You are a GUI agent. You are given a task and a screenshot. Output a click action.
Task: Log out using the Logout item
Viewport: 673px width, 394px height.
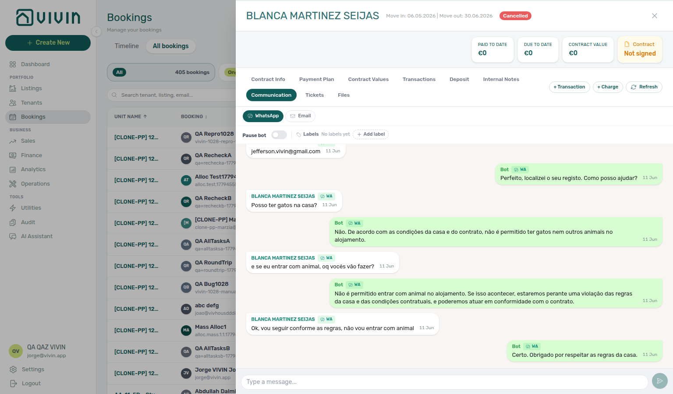[x=48, y=383]
